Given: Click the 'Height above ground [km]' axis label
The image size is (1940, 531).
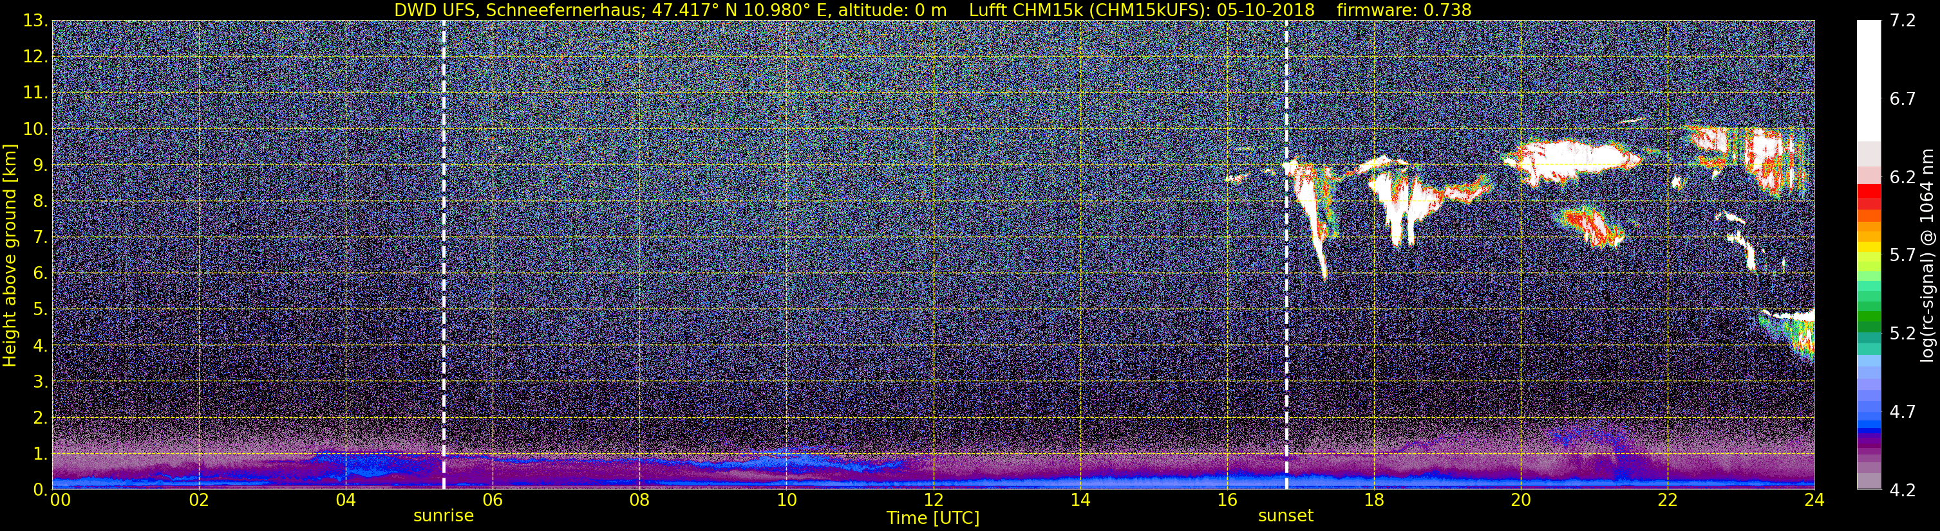Looking at the screenshot, I should point(10,255).
